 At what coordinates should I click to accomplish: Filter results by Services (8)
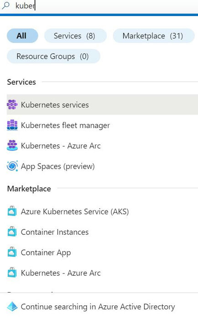click(x=75, y=36)
